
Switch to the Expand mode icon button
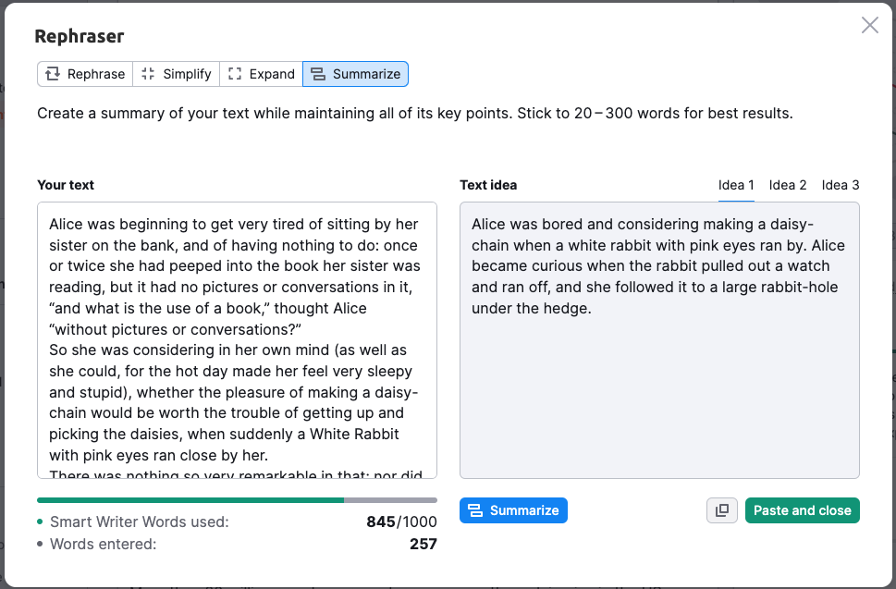point(262,74)
